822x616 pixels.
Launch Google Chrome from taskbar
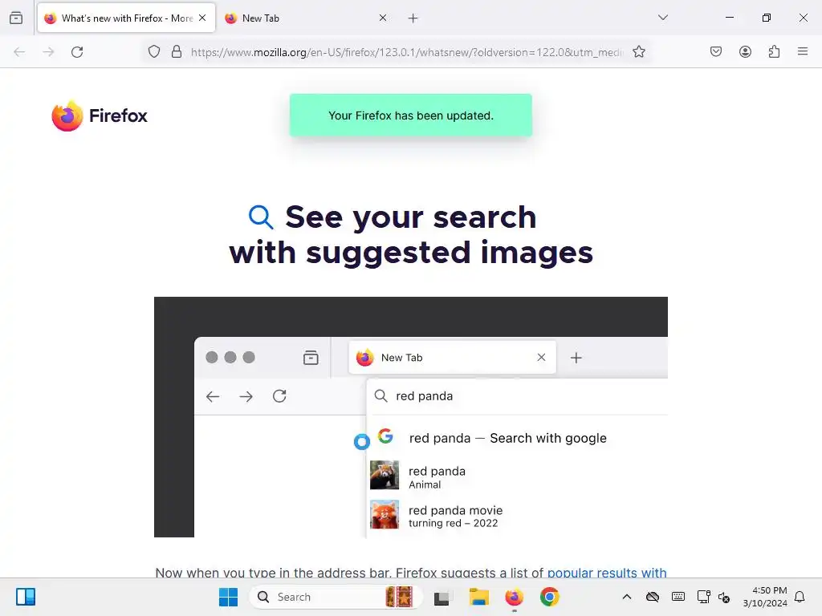pos(549,597)
